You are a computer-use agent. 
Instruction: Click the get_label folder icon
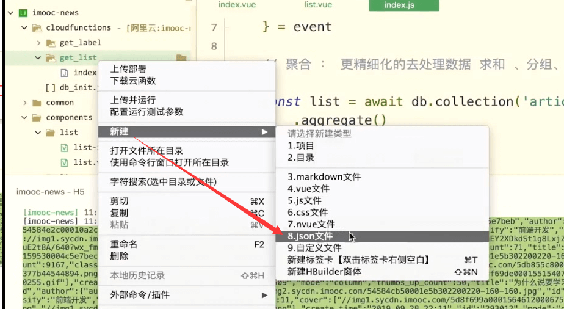coord(51,43)
